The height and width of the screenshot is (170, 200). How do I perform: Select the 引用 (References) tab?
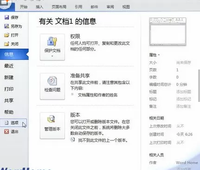(78, 7)
